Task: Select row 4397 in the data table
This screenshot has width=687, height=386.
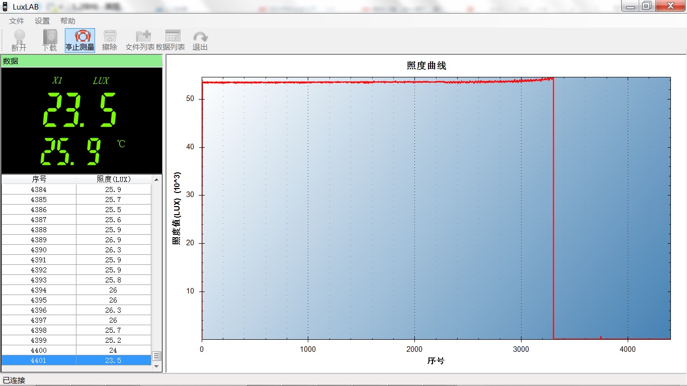Action: 76,320
